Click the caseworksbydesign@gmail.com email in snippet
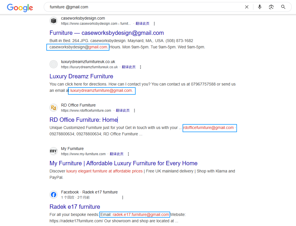 (78, 47)
